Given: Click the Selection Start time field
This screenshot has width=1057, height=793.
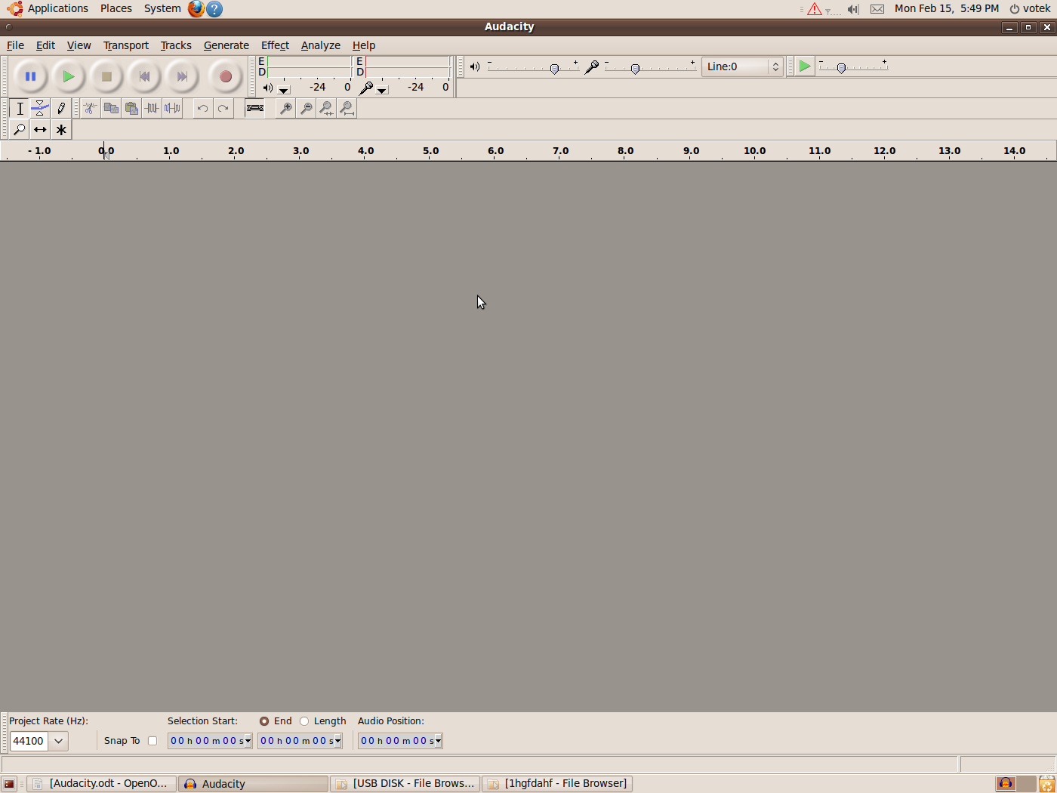Looking at the screenshot, I should pyautogui.click(x=206, y=741).
